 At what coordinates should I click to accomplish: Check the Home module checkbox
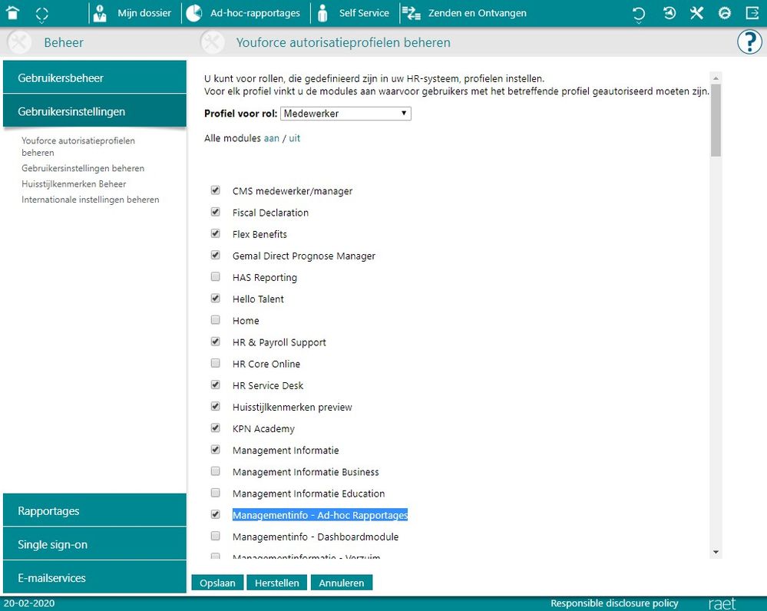coord(215,319)
